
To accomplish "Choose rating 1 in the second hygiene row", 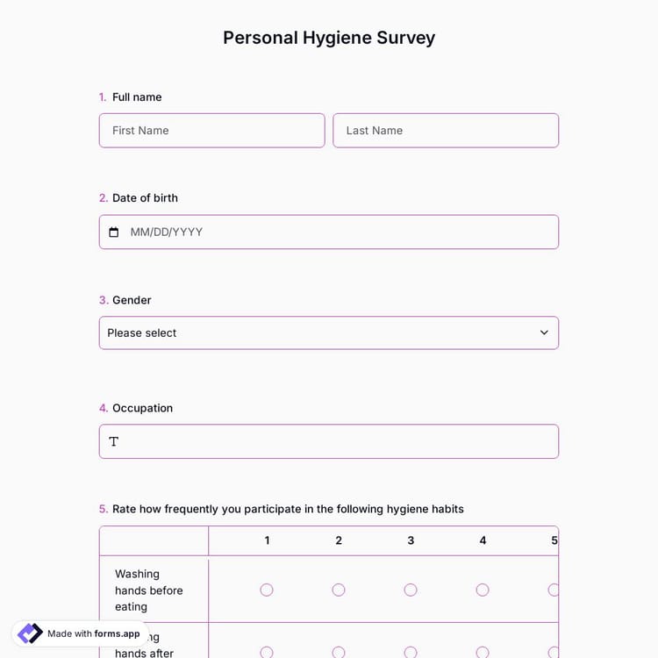I will pyautogui.click(x=267, y=652).
